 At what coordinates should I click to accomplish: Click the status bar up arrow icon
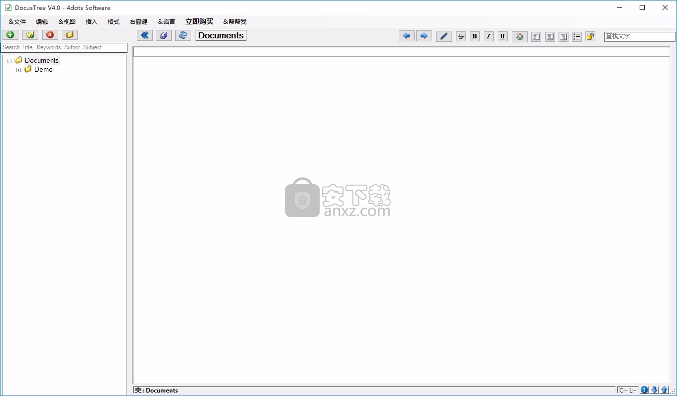[665, 390]
